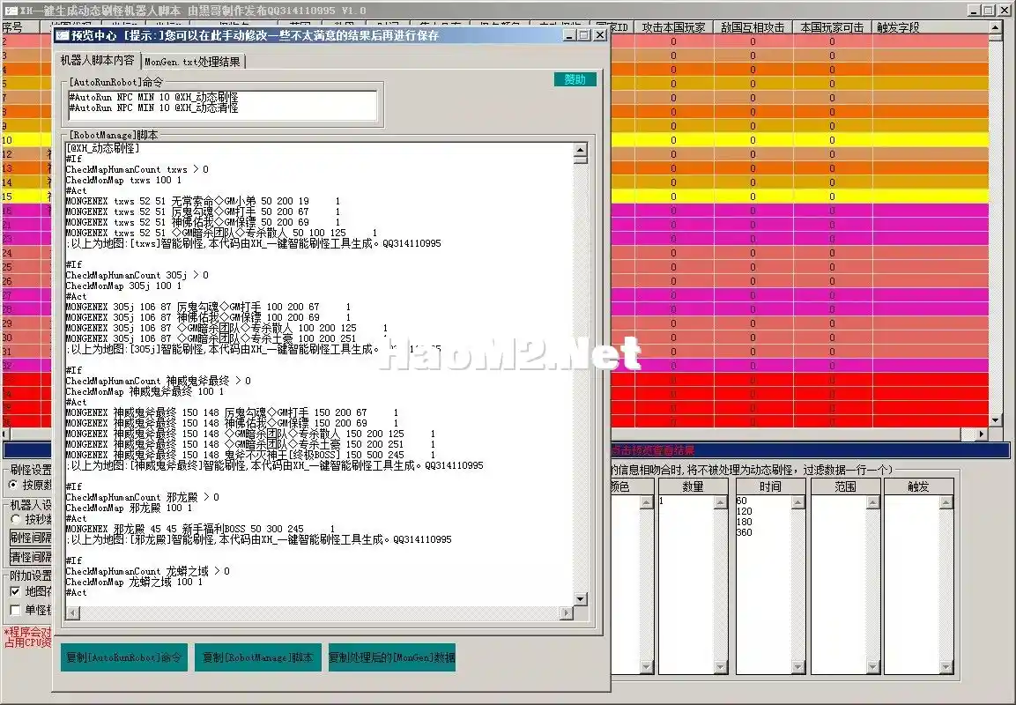Click the vertical scrollbar thumb in script box

(x=581, y=160)
